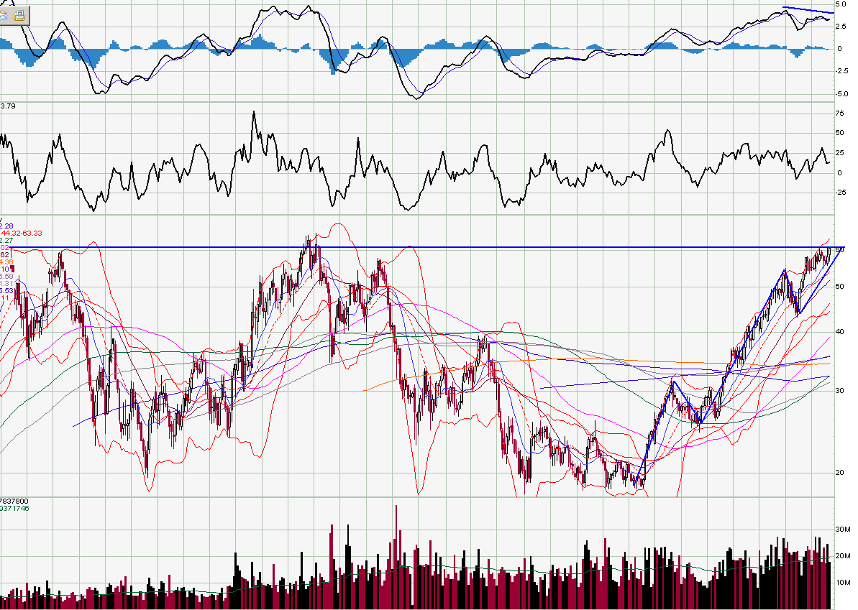Click the volume value 7837800

pyautogui.click(x=14, y=502)
